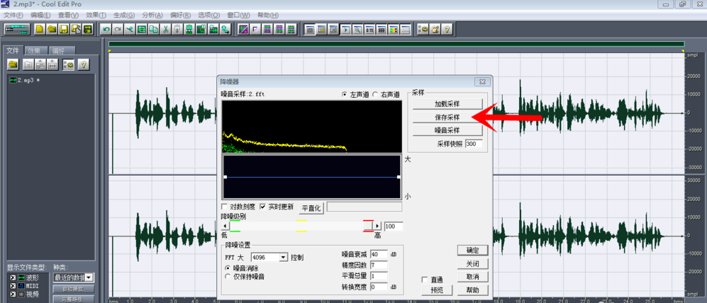Screen dimensions: 707x303
Task: Toggle waveform/multitrack view switch icon
Action: 17,29
